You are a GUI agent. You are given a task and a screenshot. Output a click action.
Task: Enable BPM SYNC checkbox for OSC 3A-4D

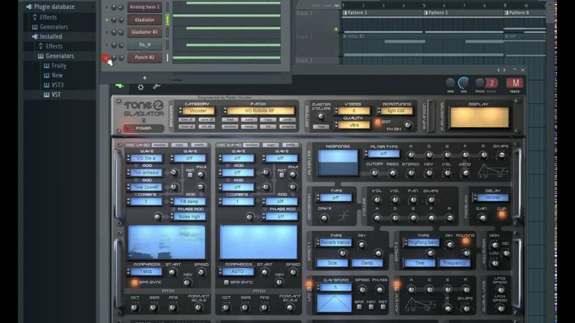226,282
